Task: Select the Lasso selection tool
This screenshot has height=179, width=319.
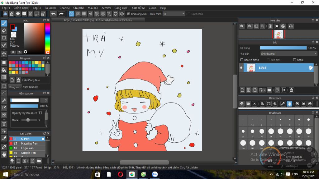Action: [x=4, y=93]
